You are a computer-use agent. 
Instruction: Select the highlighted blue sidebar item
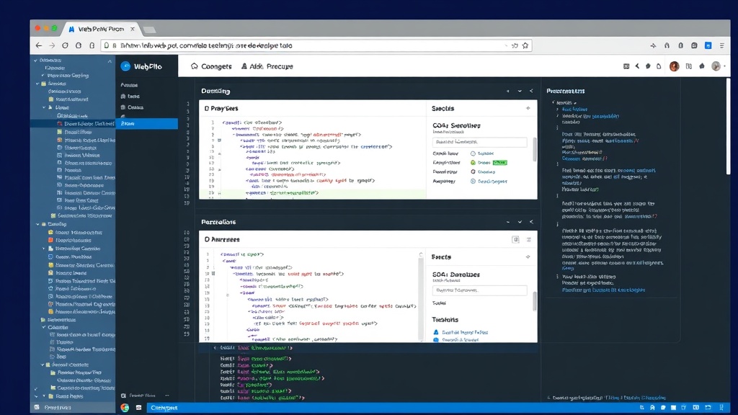tap(147, 123)
